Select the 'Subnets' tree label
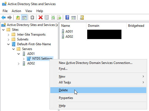This screenshot has width=149, height=111. [x=23, y=39]
